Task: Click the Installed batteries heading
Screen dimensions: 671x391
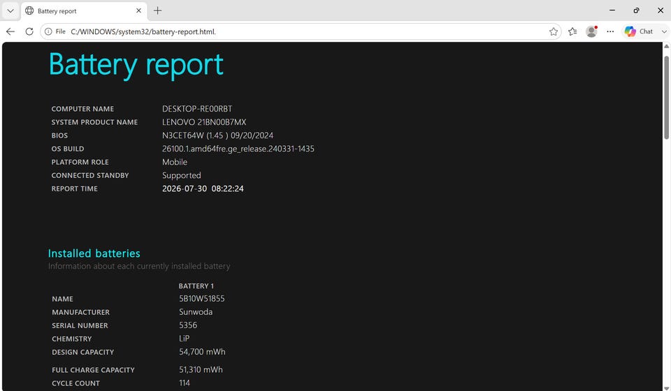Action: (94, 253)
